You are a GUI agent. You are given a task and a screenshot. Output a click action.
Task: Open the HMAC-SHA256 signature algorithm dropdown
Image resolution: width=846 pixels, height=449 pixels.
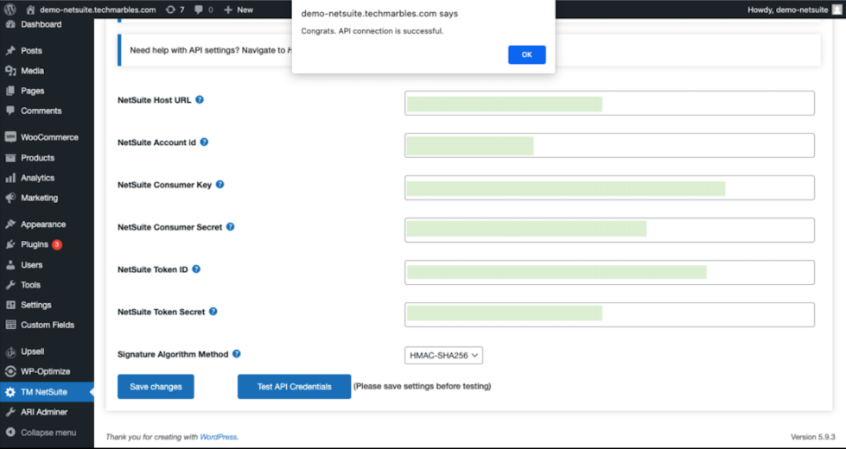pyautogui.click(x=443, y=355)
